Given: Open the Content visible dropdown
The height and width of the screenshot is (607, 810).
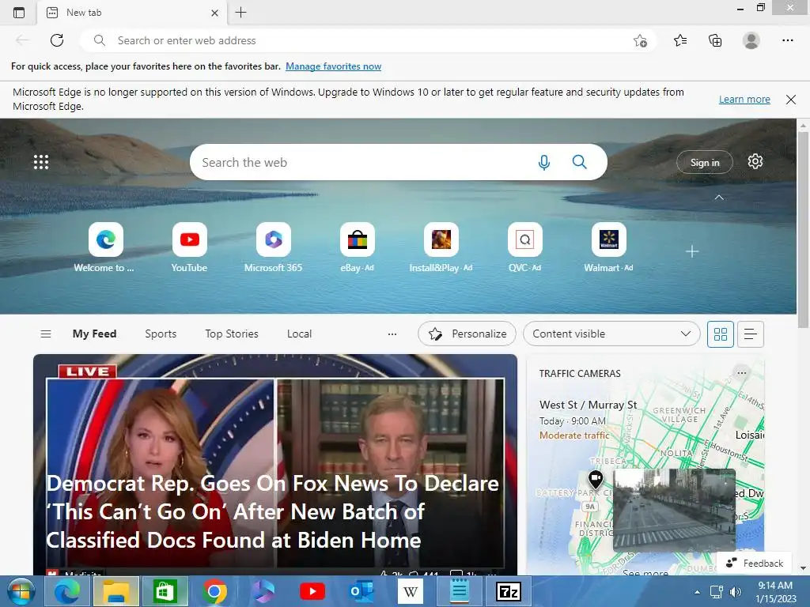Looking at the screenshot, I should point(611,334).
